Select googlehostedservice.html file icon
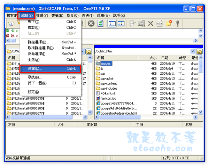The image size is (209, 166). pyautogui.click(x=98, y=113)
